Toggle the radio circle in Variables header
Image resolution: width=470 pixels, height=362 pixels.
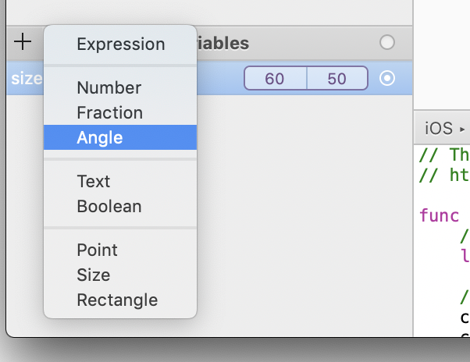[x=386, y=42]
